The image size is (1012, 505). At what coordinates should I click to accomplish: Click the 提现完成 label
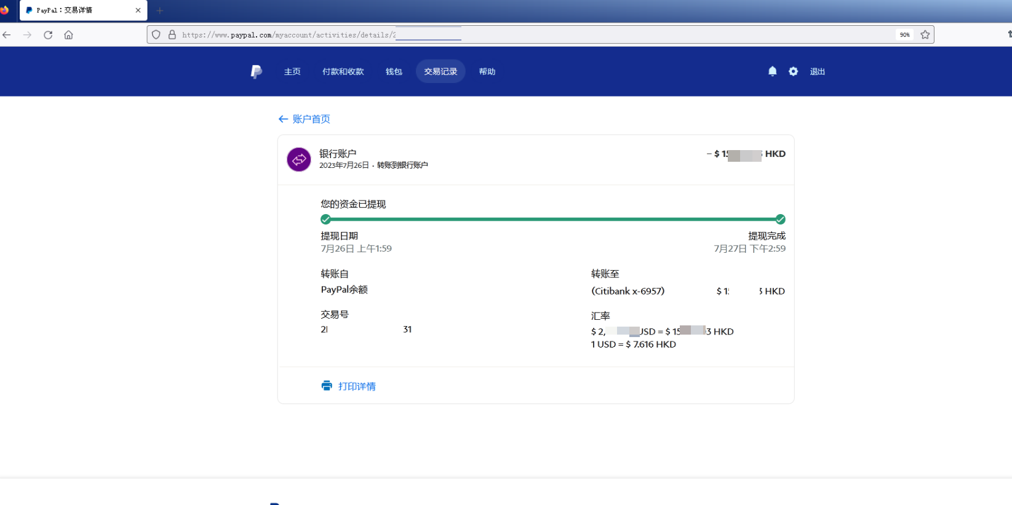[767, 236]
